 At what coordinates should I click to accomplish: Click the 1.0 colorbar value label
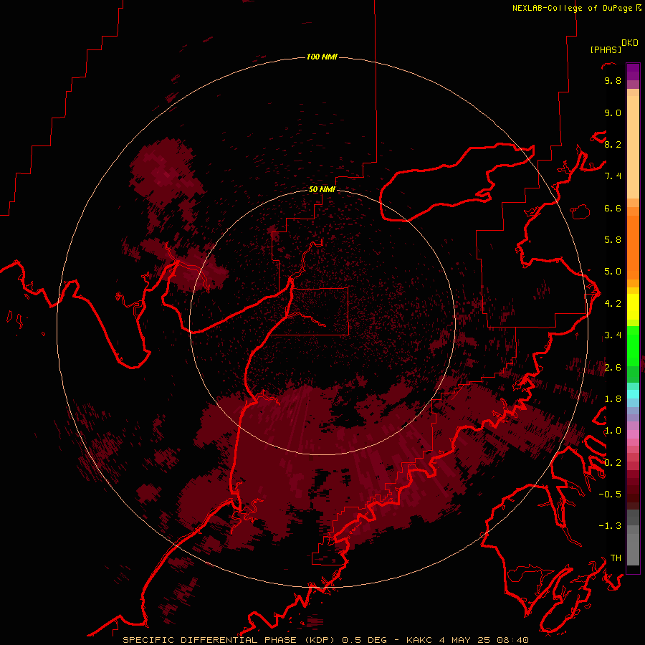pos(613,431)
